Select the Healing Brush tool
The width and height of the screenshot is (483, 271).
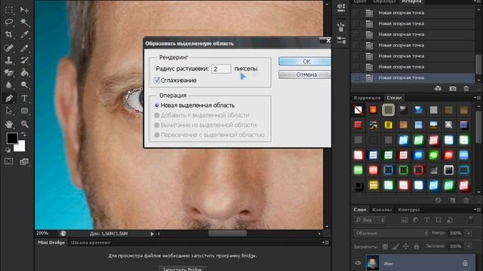(9, 48)
